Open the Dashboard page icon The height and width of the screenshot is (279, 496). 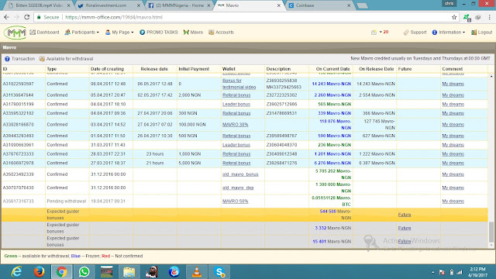click(33, 33)
